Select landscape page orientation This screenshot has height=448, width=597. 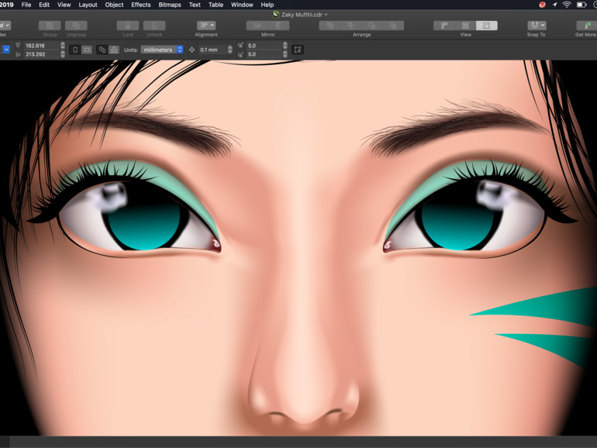(87, 50)
